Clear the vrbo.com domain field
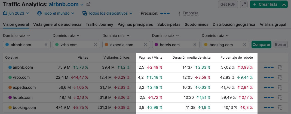291x114 pixels. tap(96, 45)
